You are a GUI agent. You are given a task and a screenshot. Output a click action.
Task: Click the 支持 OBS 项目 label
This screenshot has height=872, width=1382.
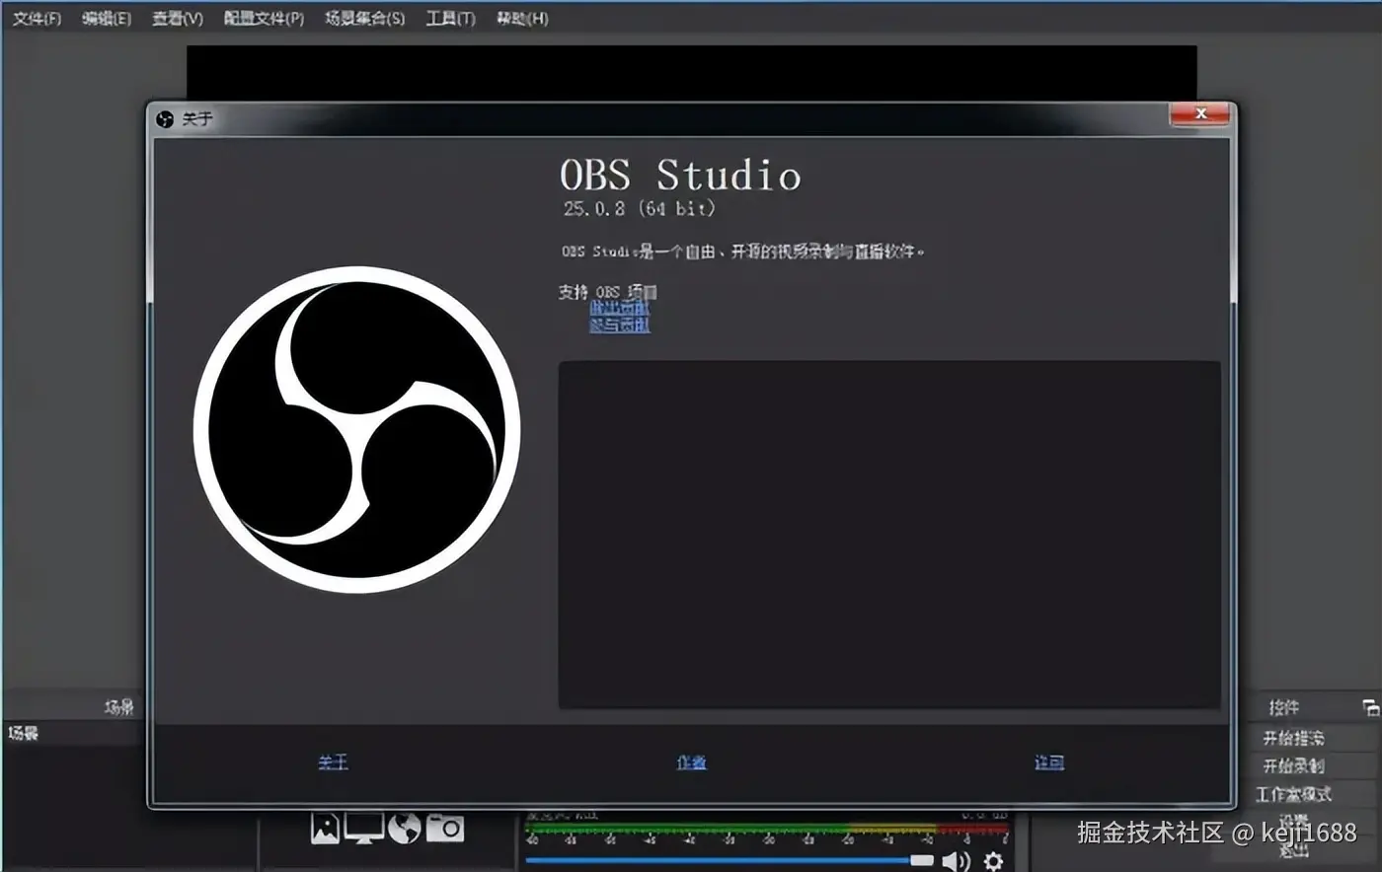(x=608, y=292)
